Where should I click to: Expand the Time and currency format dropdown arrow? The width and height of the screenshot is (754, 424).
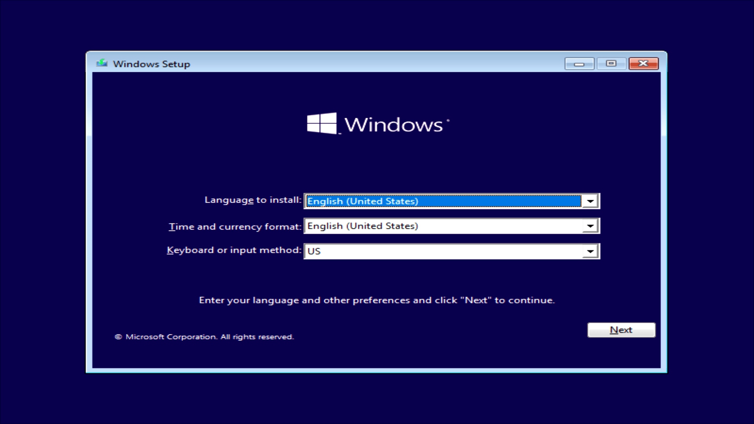tap(590, 226)
